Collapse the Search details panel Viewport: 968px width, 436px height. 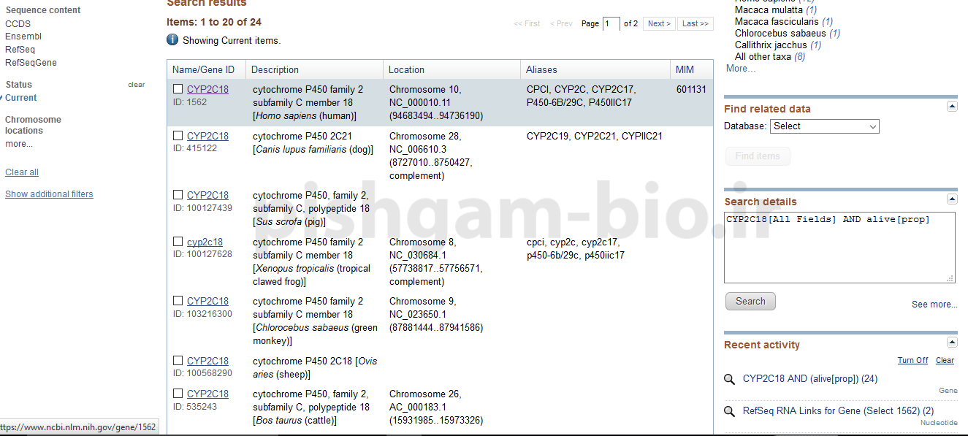point(952,199)
